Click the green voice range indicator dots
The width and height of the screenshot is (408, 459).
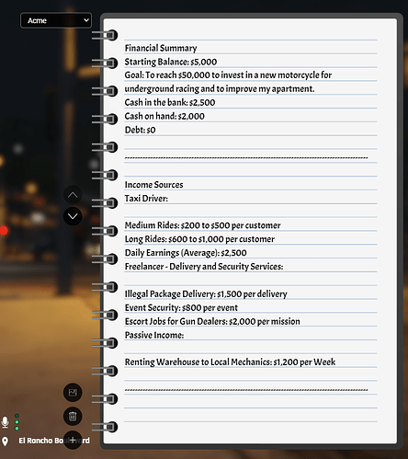click(x=17, y=422)
